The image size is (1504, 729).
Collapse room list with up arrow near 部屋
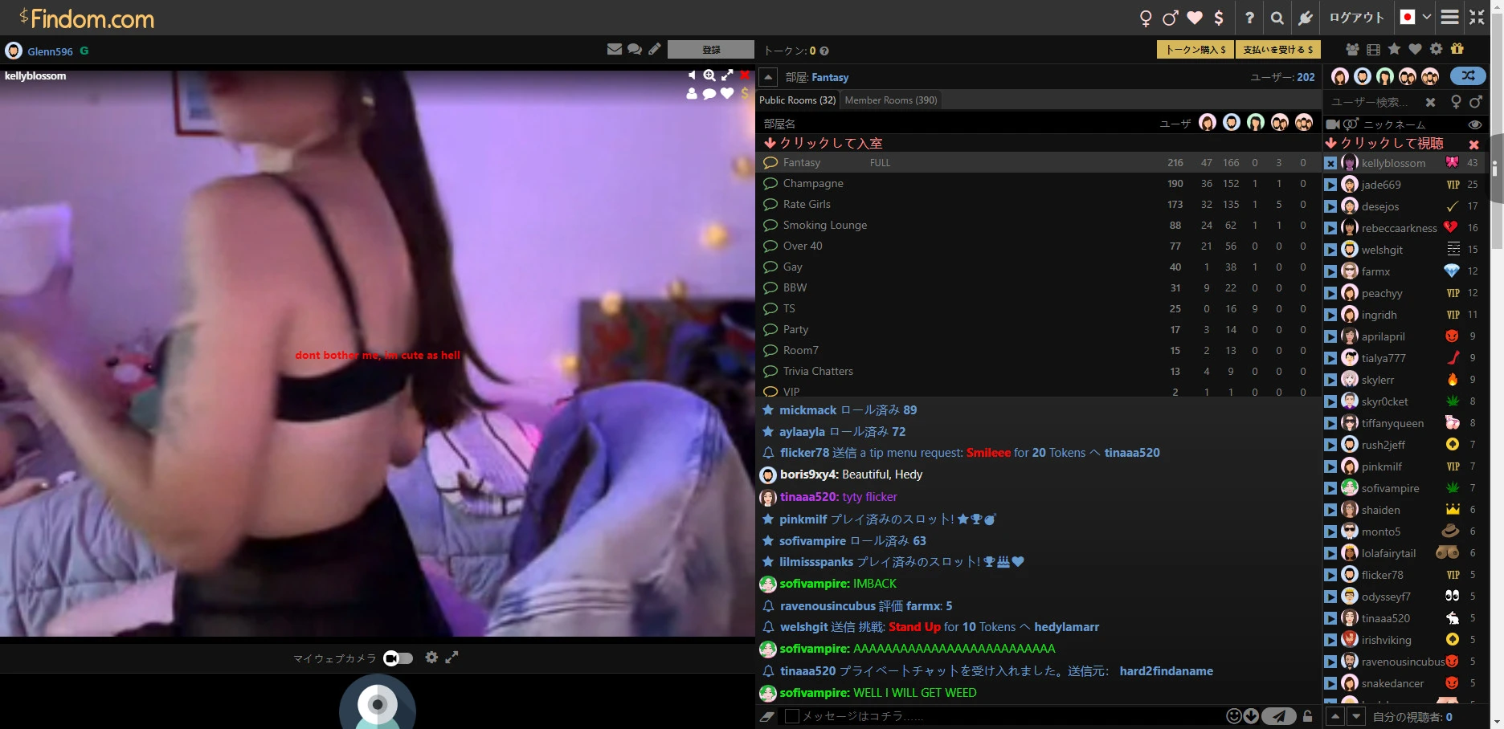click(768, 77)
